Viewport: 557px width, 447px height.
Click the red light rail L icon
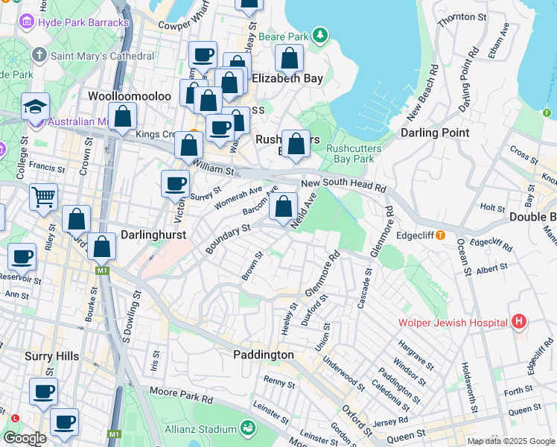(x=15, y=418)
